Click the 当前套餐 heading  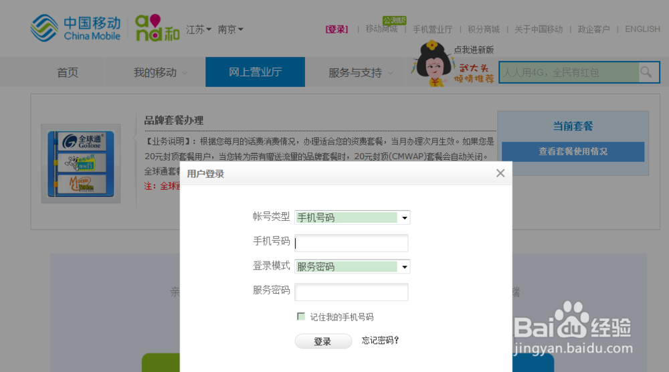pos(573,126)
